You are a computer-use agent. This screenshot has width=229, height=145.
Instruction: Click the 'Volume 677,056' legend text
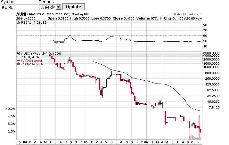tap(32, 64)
